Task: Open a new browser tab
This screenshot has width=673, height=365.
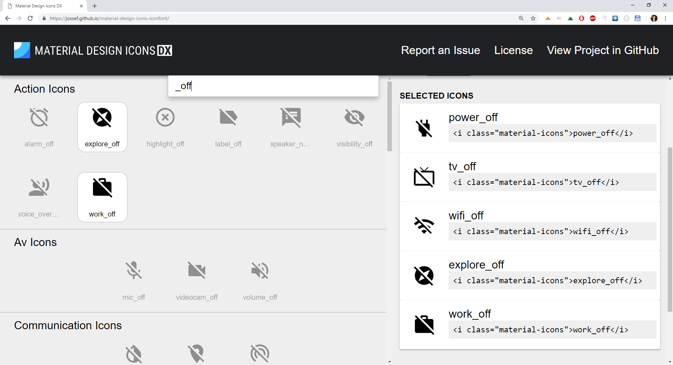Action: point(95,6)
